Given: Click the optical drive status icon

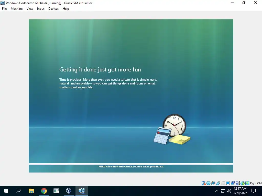Looking at the screenshot, I should pyautogui.click(x=208, y=183).
